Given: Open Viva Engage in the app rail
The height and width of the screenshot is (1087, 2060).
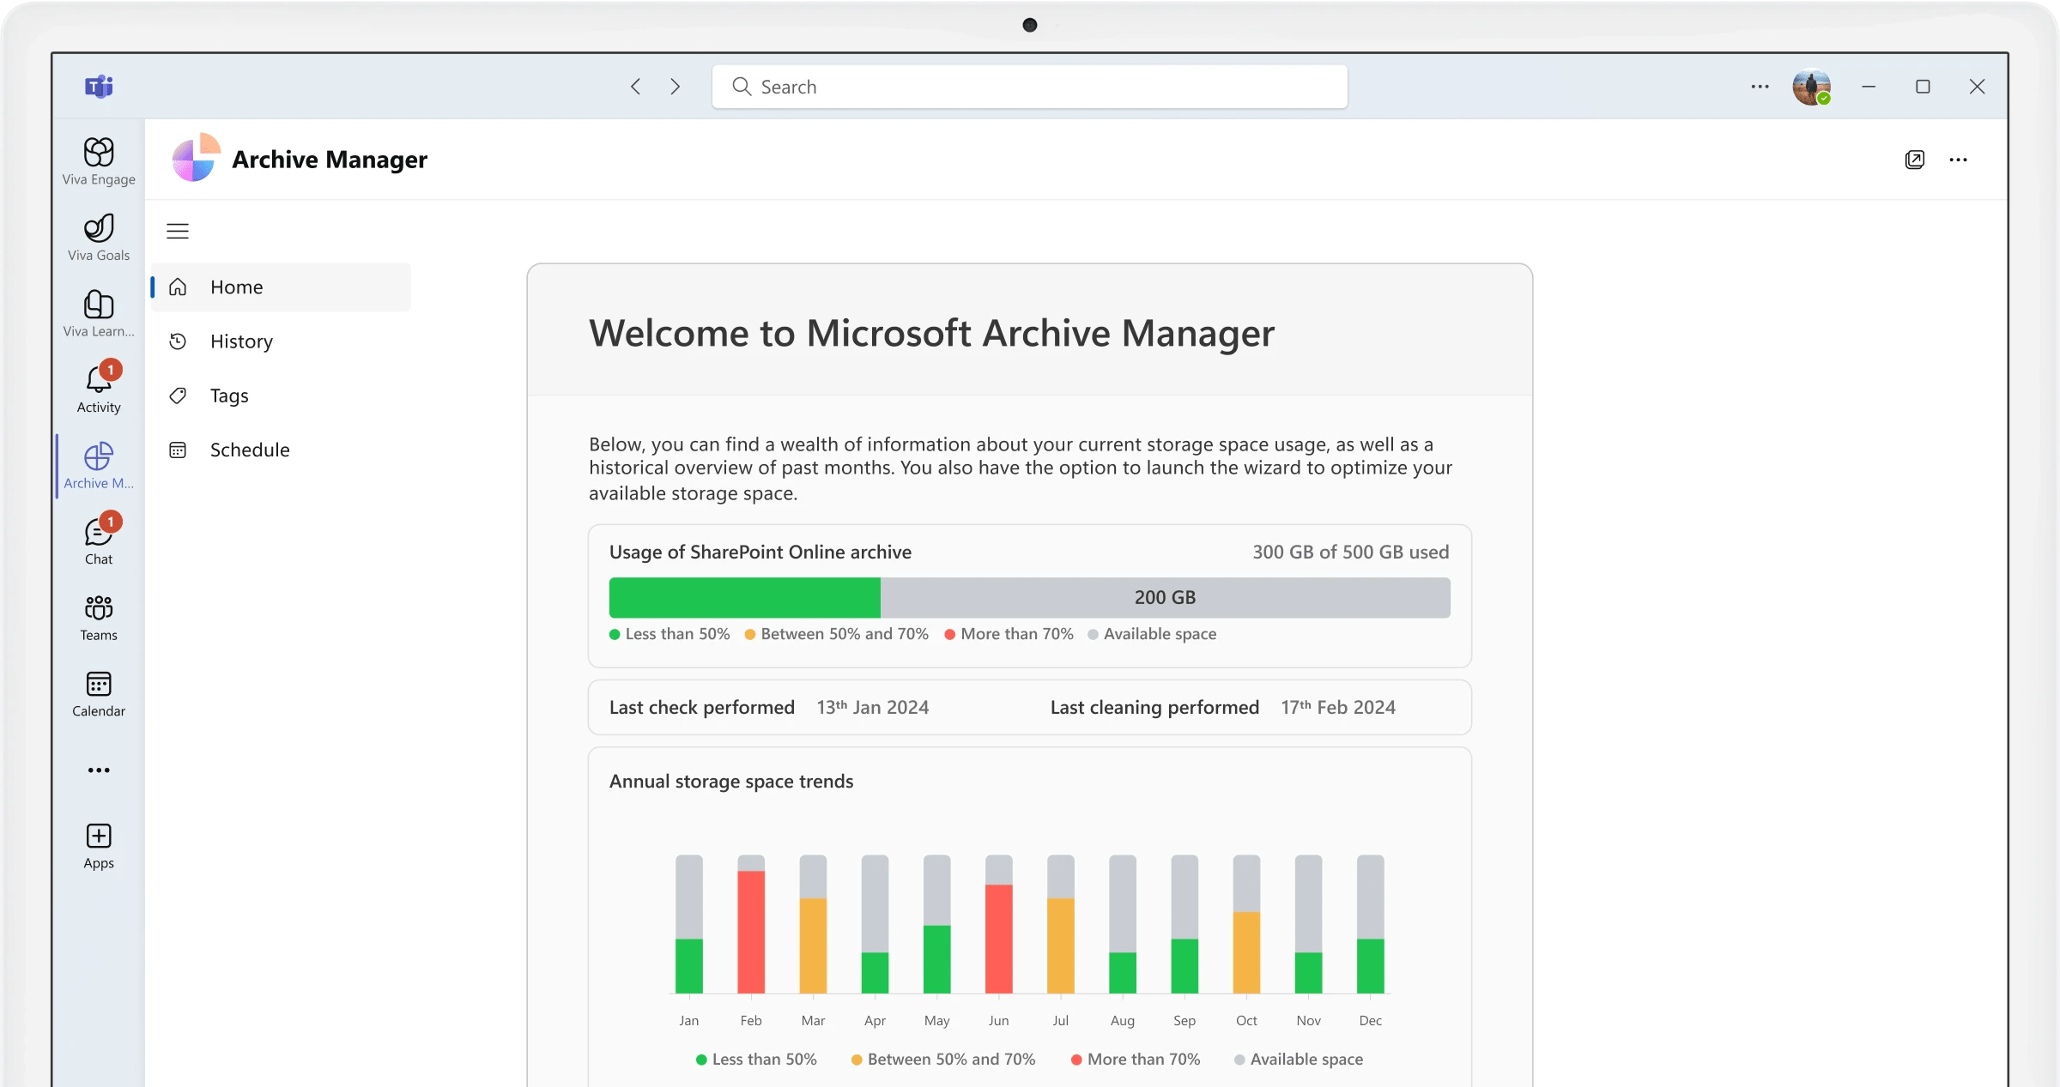Looking at the screenshot, I should tap(99, 160).
